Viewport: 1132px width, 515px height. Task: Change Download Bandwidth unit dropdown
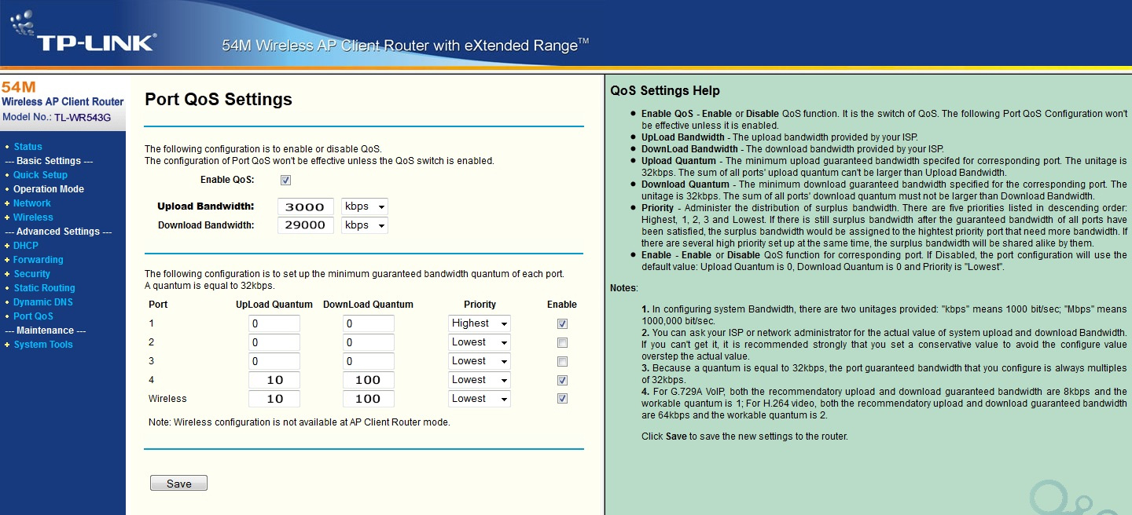pos(365,225)
